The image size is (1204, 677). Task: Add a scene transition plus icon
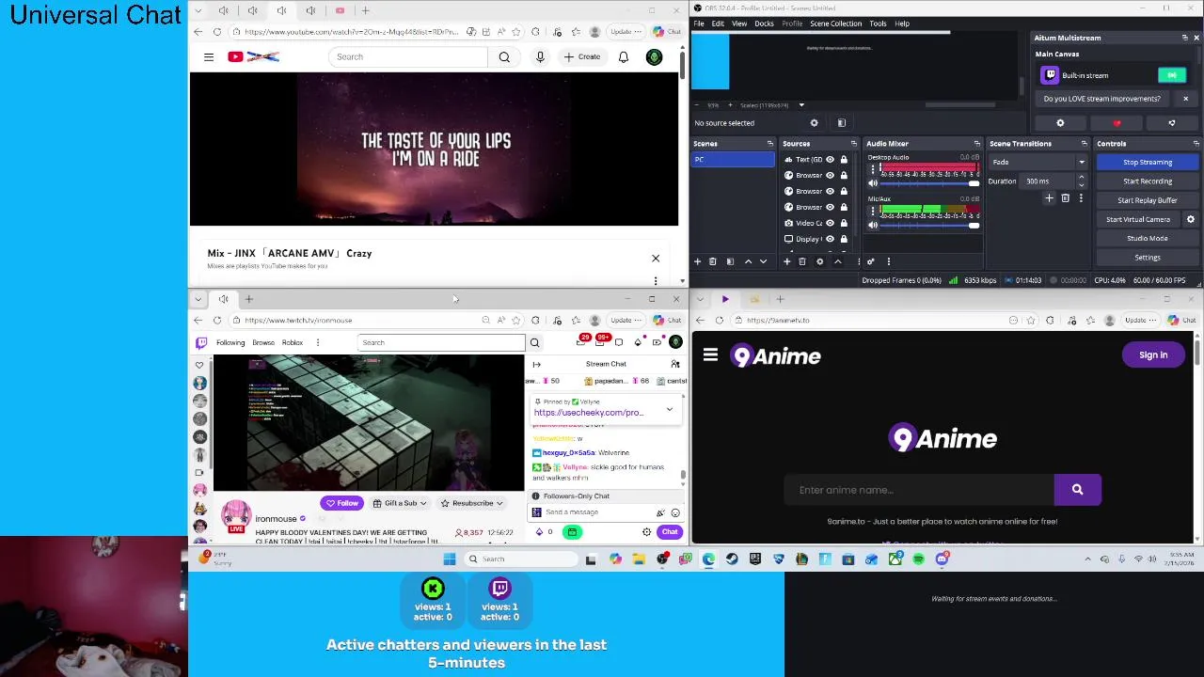pos(1049,198)
